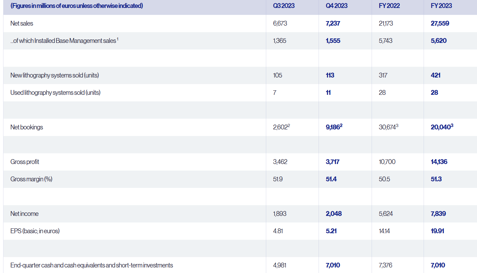
Task: Click the Net bookings row label
Action: tap(27, 127)
